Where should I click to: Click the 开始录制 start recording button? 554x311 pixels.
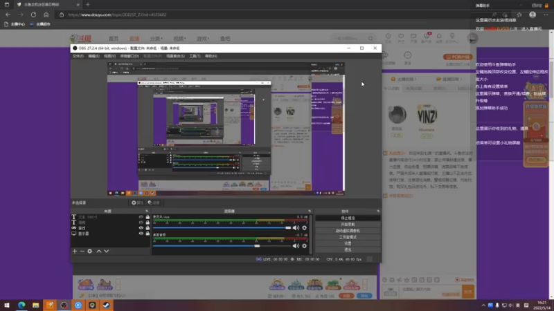pyautogui.click(x=348, y=225)
